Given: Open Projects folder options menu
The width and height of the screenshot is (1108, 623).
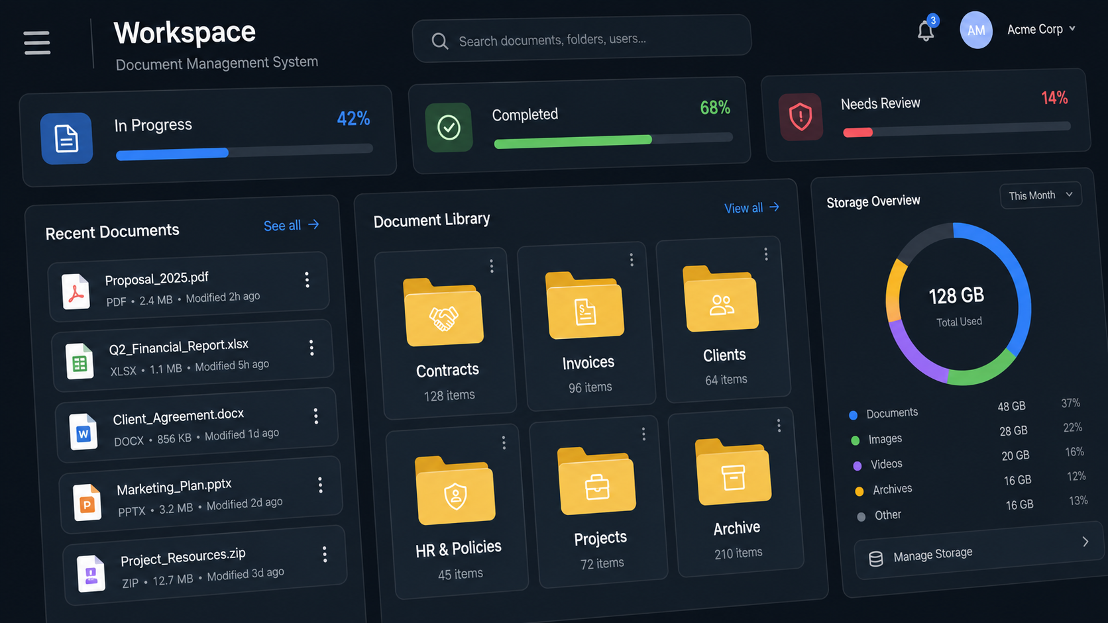Looking at the screenshot, I should (643, 434).
